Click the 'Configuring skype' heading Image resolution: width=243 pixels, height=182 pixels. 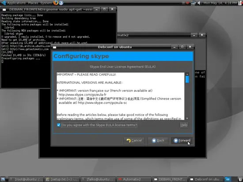pyautogui.click(x=81, y=56)
